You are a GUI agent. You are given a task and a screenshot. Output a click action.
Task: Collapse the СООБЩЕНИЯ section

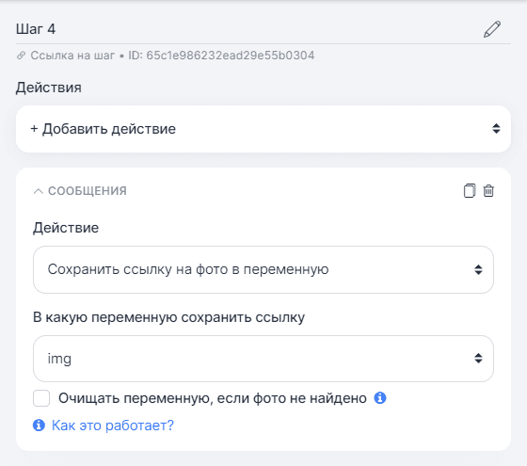pyautogui.click(x=39, y=191)
